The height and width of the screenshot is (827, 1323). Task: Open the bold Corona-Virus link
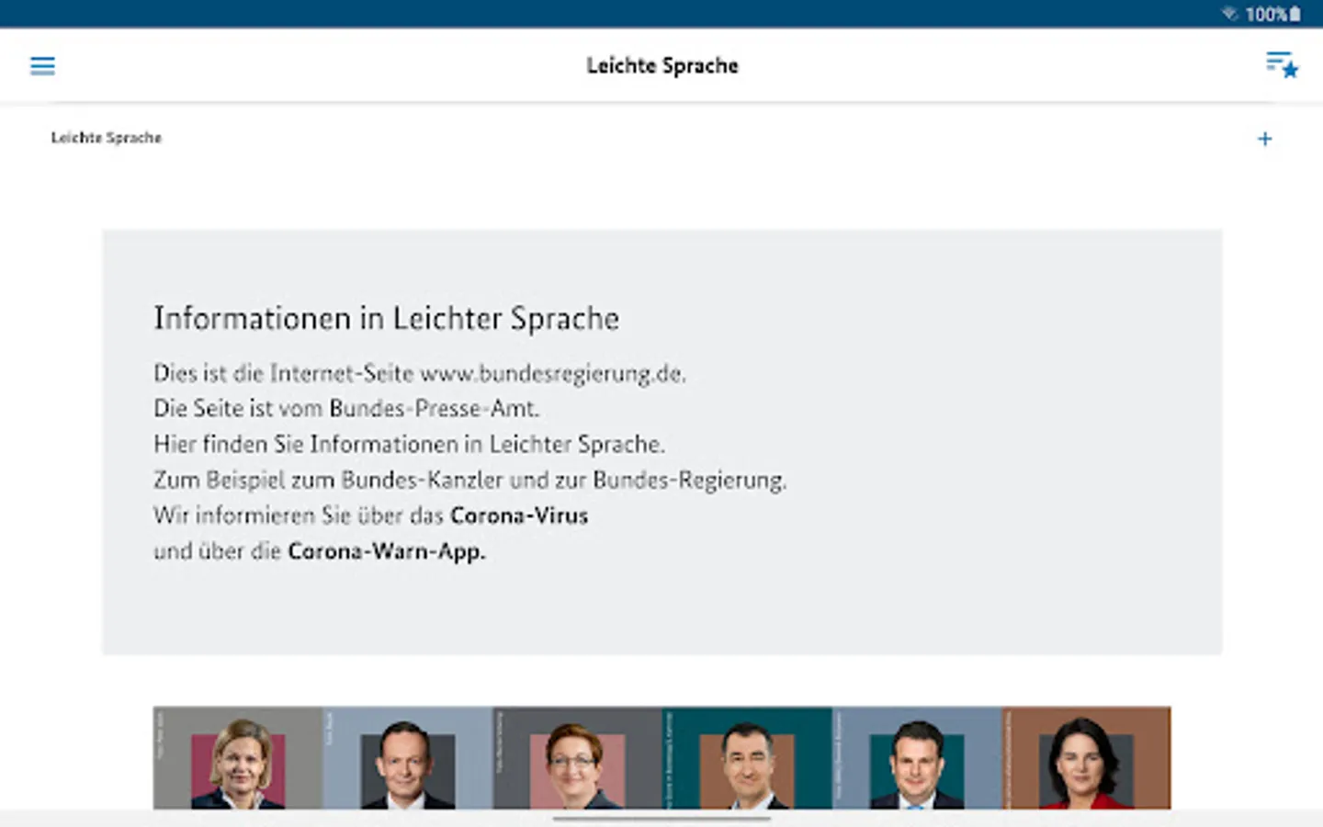[x=519, y=515]
